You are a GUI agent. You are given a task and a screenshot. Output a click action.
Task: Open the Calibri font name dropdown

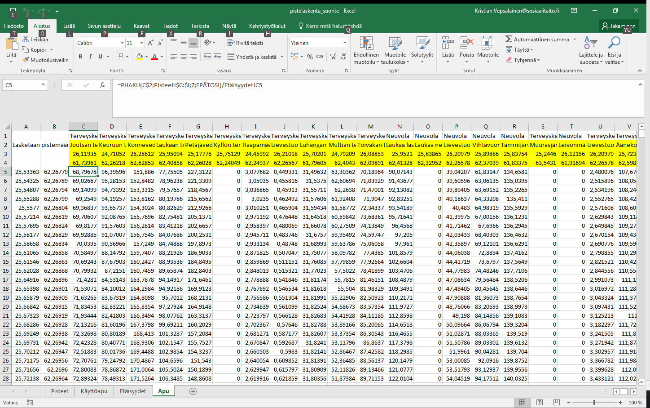(x=122, y=43)
